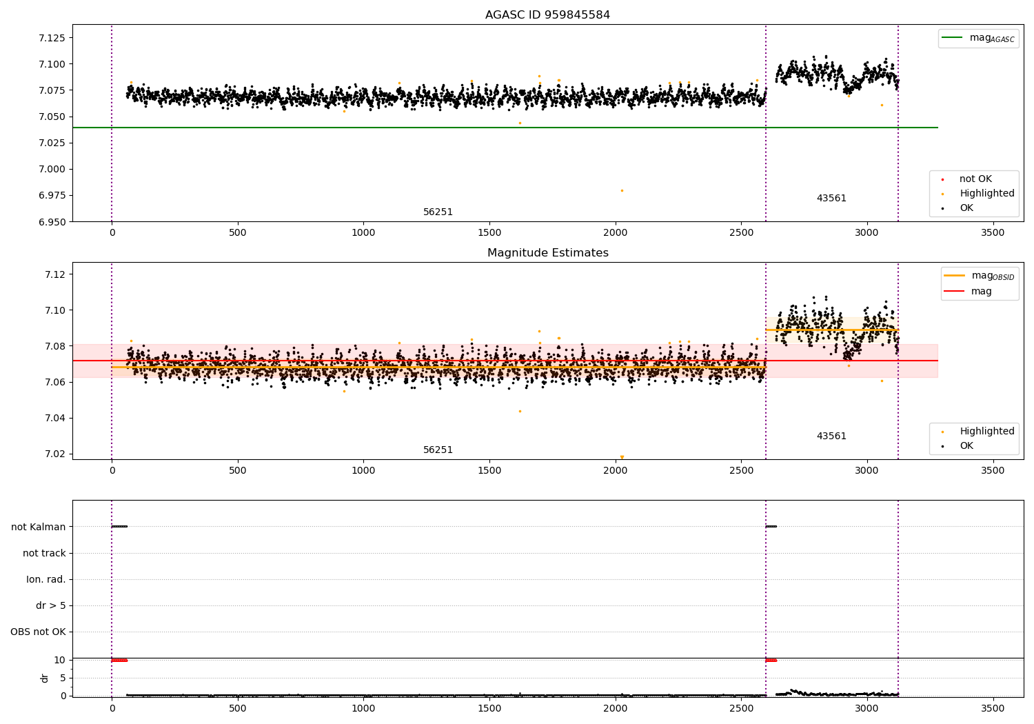Click the 'dr > 5' y-axis label
Image resolution: width=1034 pixels, height=724 pixels.
point(51,606)
